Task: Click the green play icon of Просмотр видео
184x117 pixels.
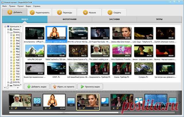Action: (83, 87)
